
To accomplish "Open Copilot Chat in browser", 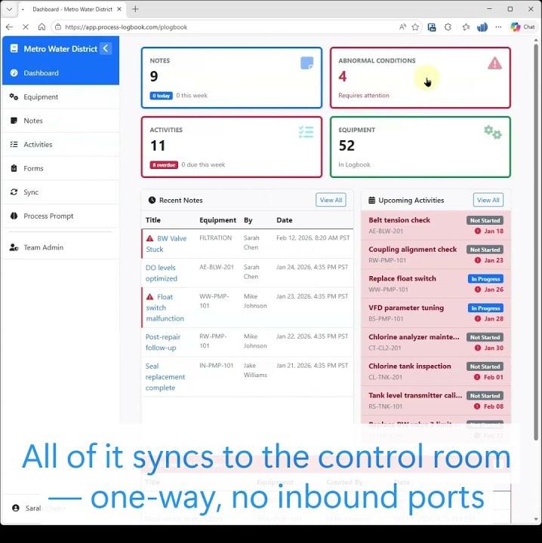I will pos(522,27).
